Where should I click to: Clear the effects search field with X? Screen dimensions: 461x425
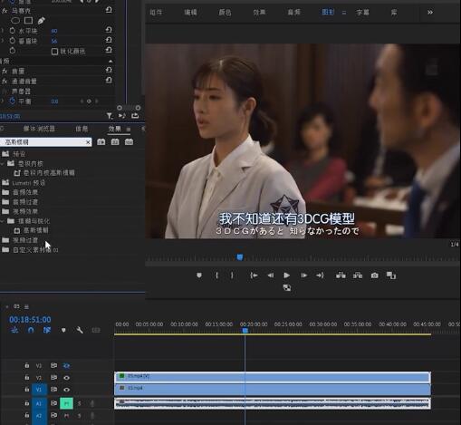click(x=88, y=142)
